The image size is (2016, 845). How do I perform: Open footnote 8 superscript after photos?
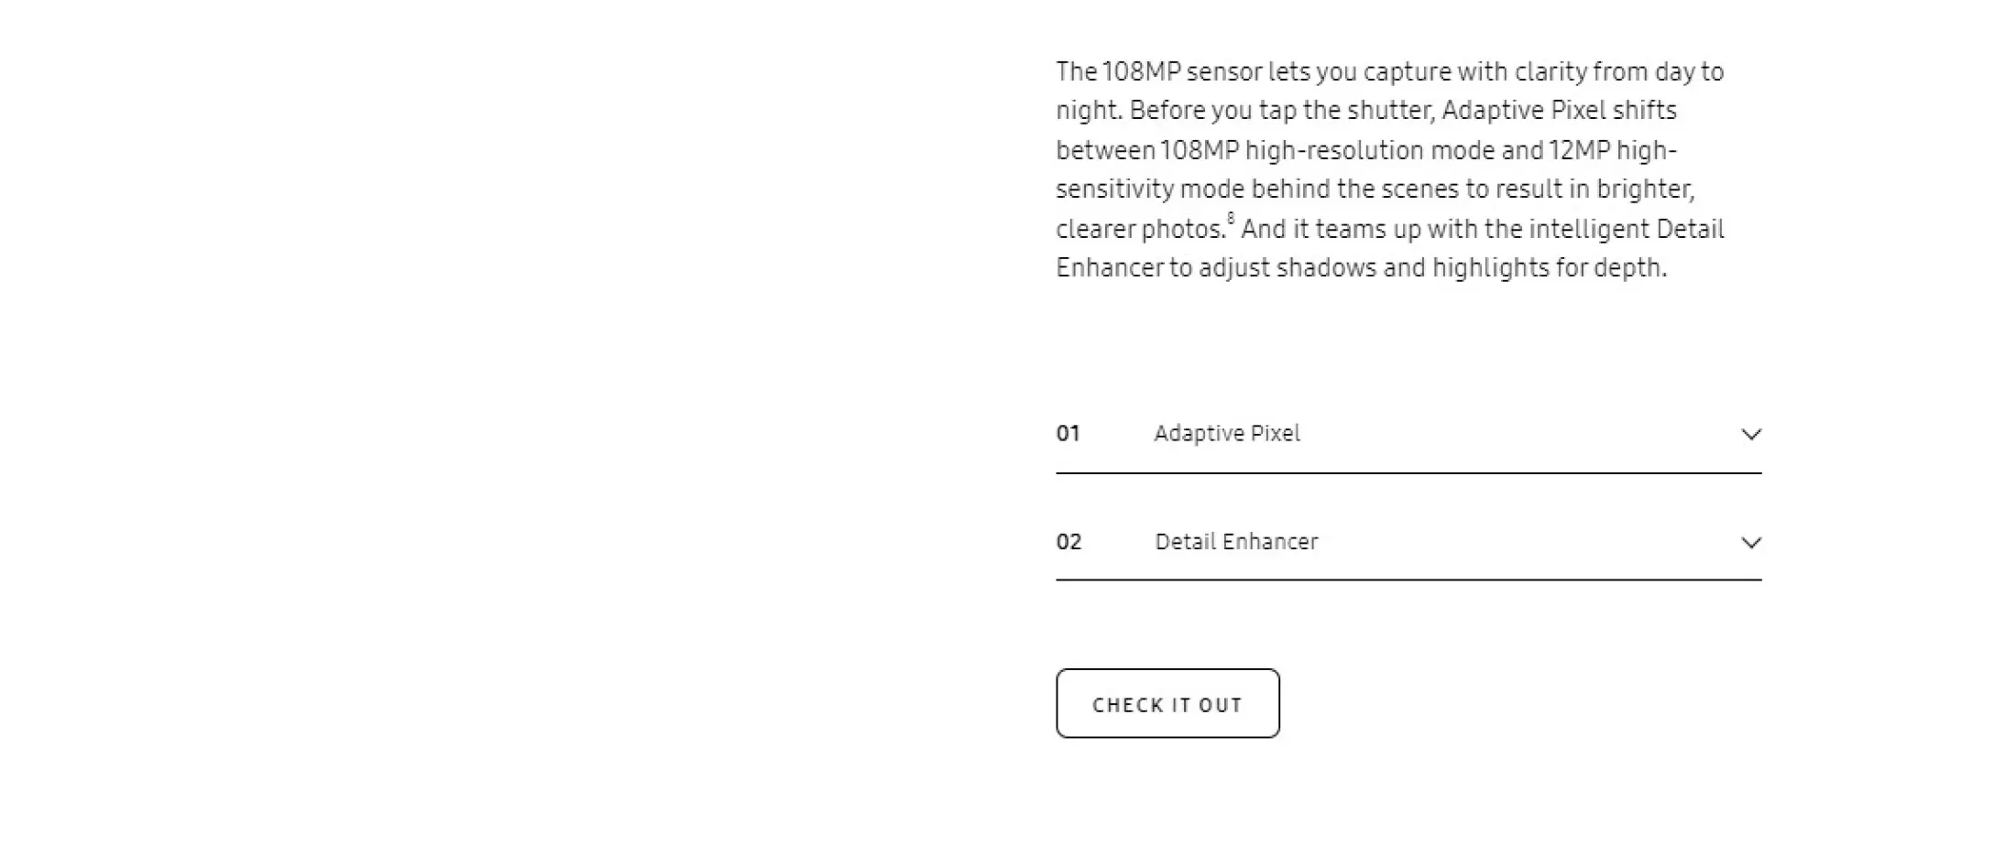(x=1231, y=219)
